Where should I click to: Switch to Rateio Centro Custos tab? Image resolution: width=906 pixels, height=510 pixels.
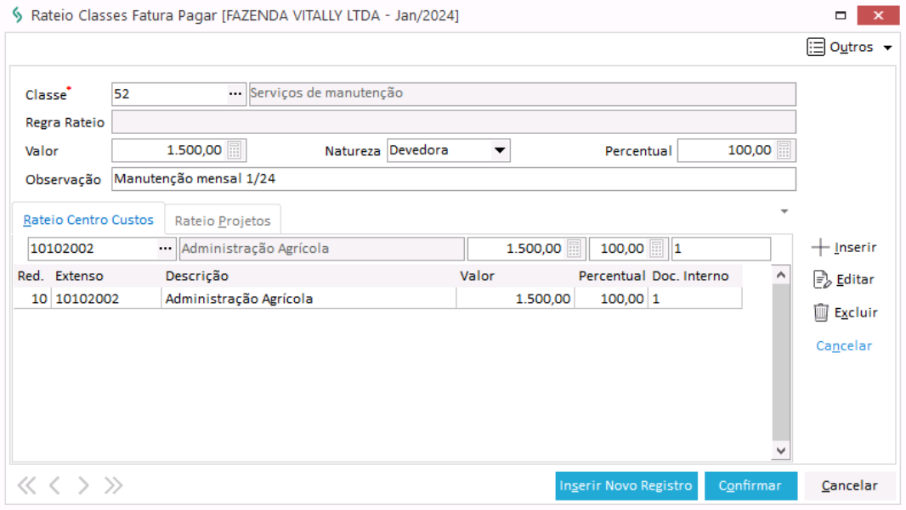pyautogui.click(x=88, y=220)
